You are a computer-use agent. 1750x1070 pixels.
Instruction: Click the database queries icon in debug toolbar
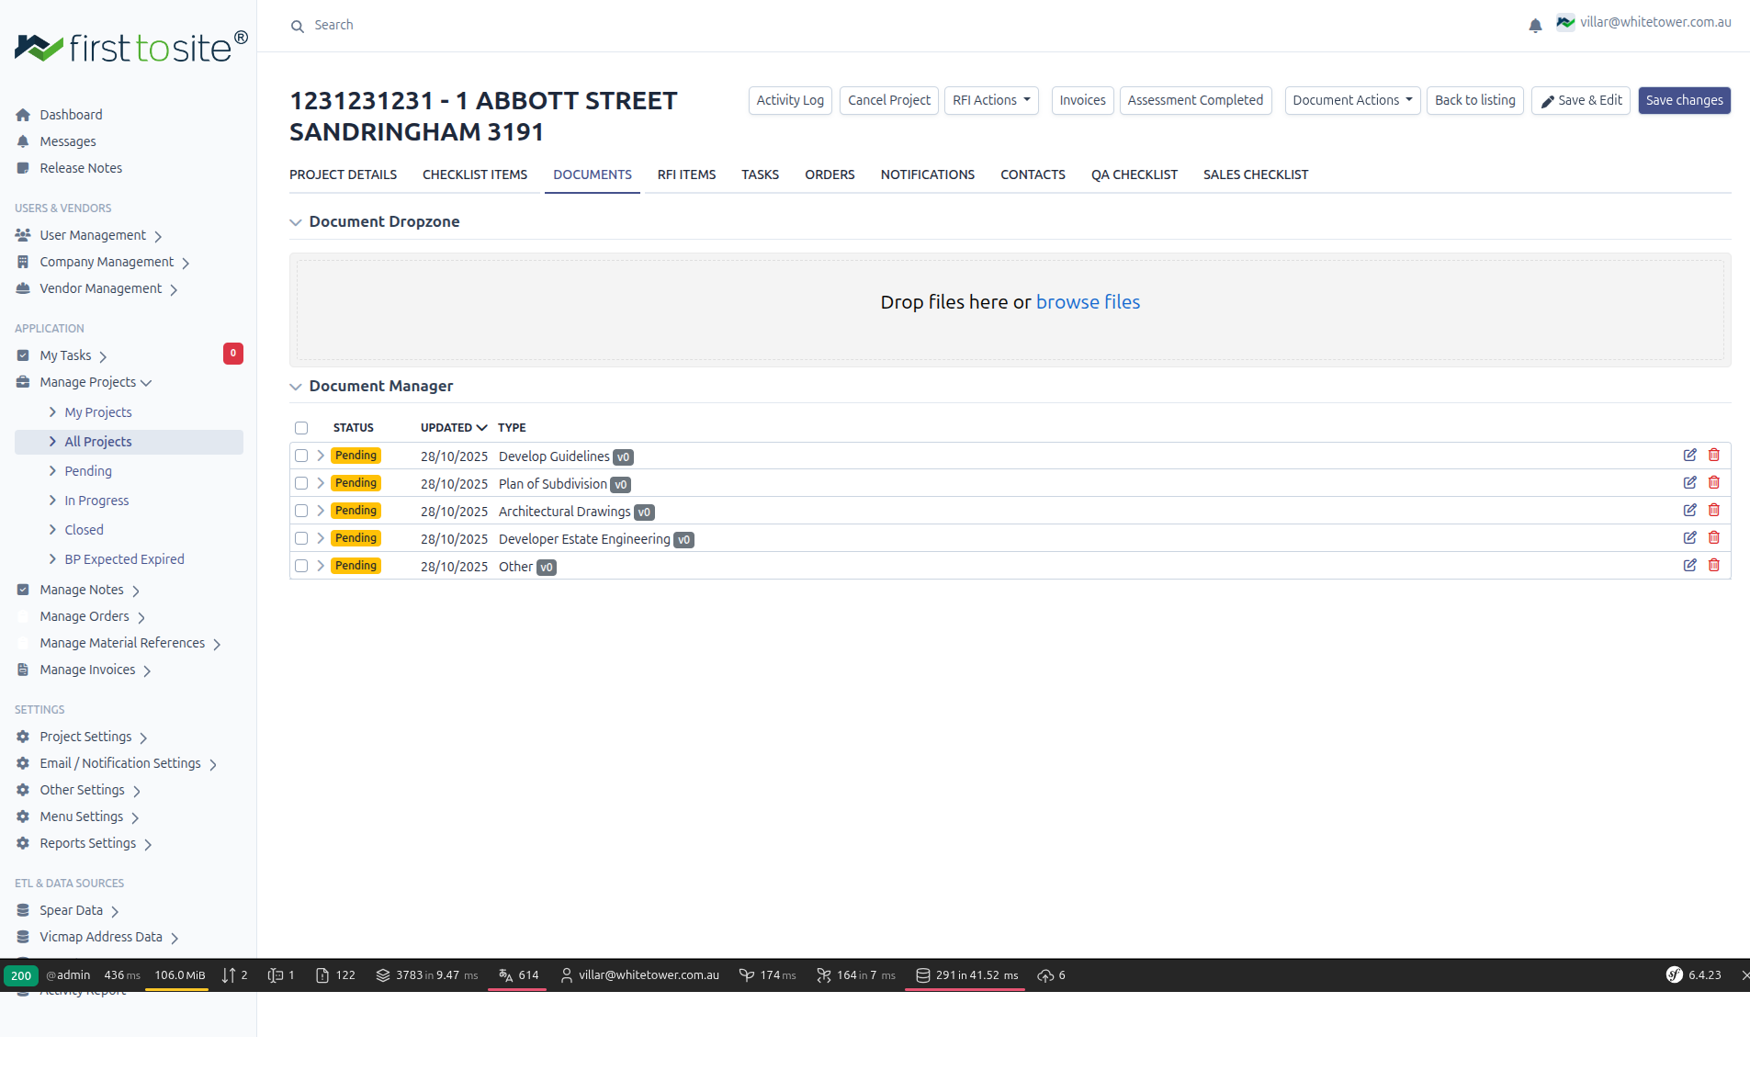(922, 974)
